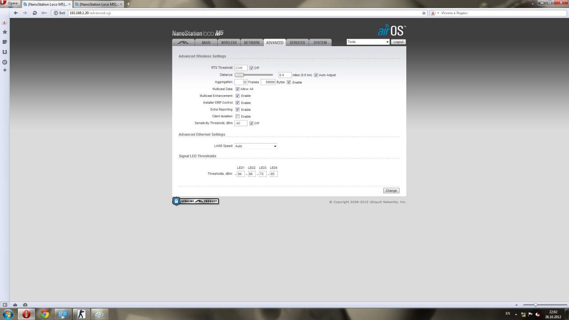Click the Aggregation Frames field
569x320 pixels.
pyautogui.click(x=240, y=82)
